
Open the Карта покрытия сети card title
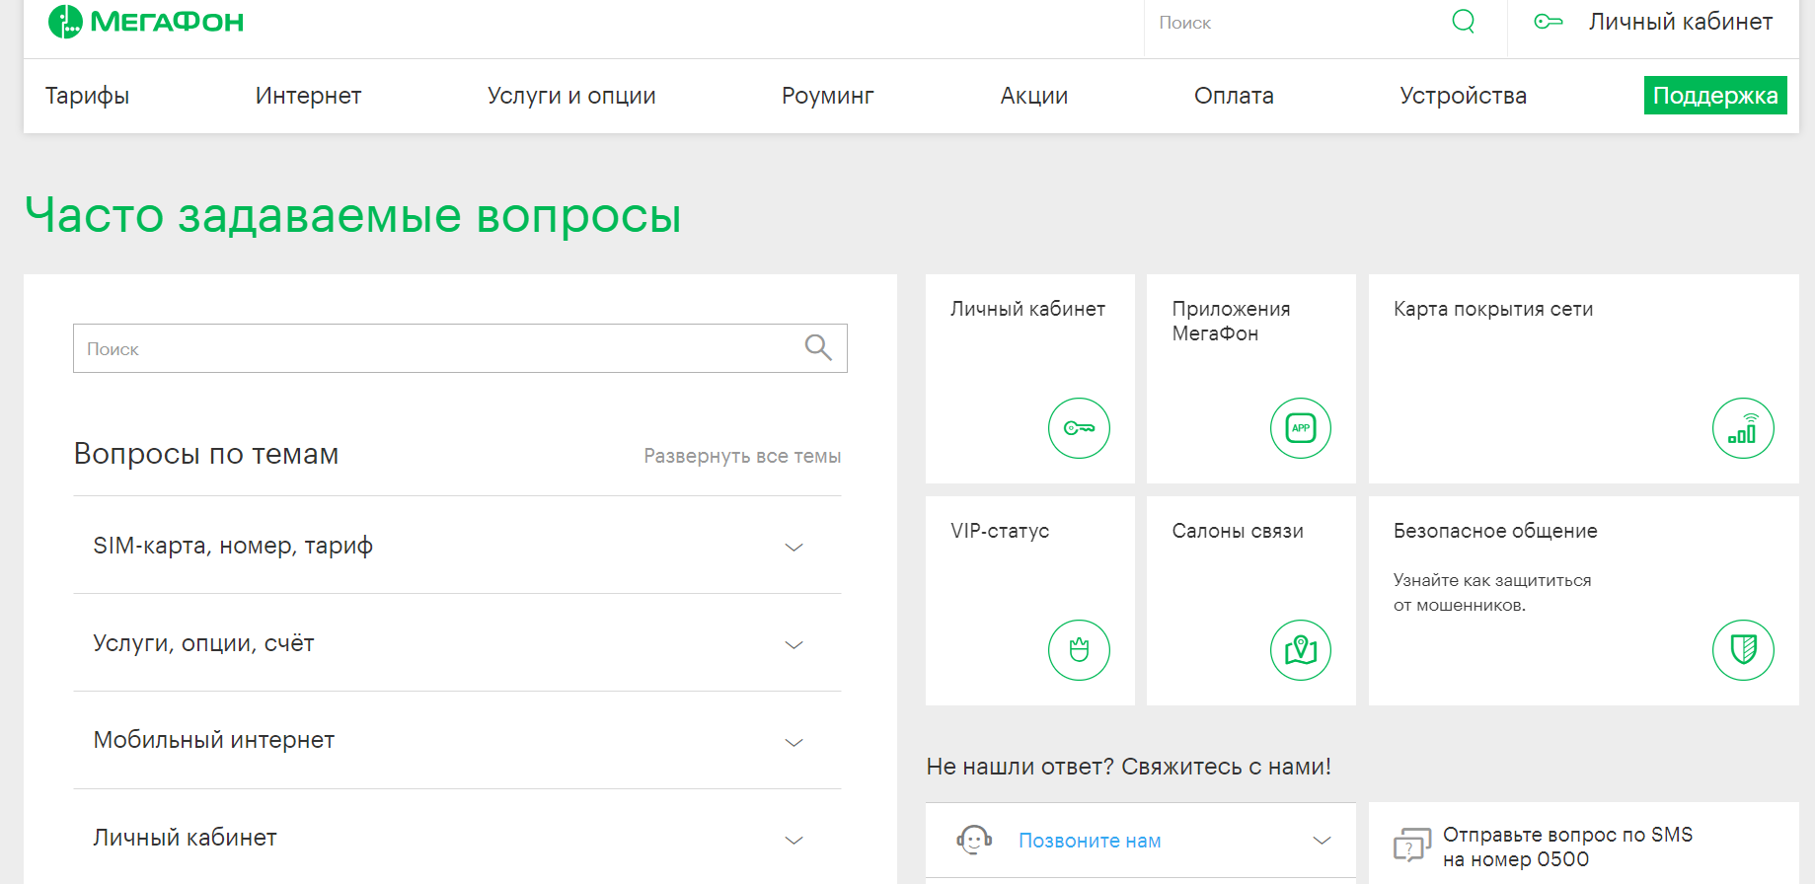click(x=1493, y=309)
